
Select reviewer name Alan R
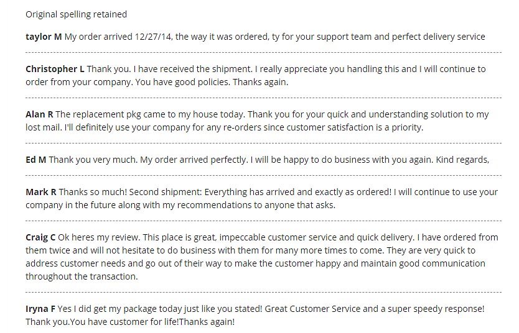pos(39,114)
